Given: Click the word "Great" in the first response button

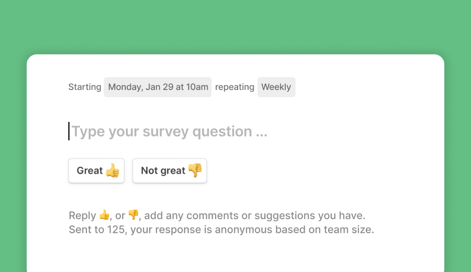Looking at the screenshot, I should point(89,171).
